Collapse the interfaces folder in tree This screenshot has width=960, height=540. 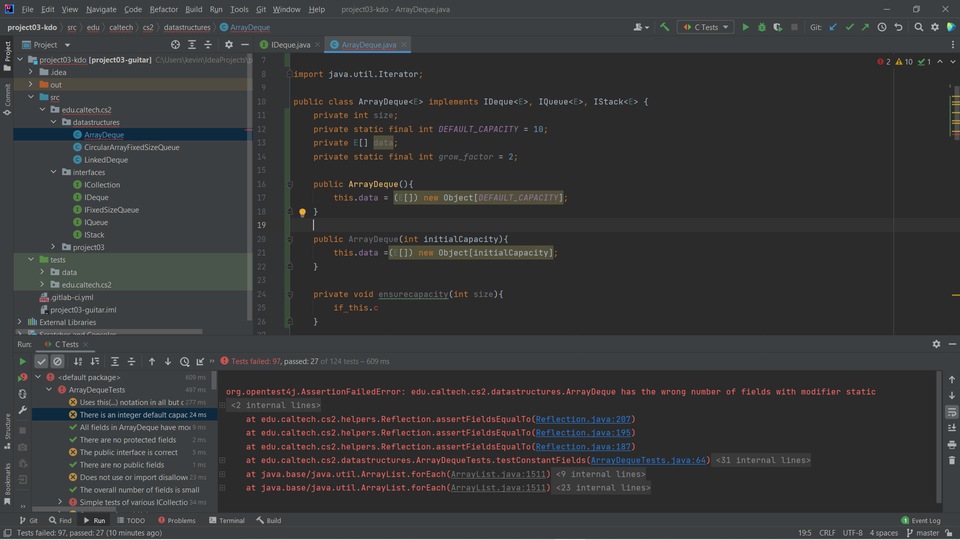click(x=53, y=172)
